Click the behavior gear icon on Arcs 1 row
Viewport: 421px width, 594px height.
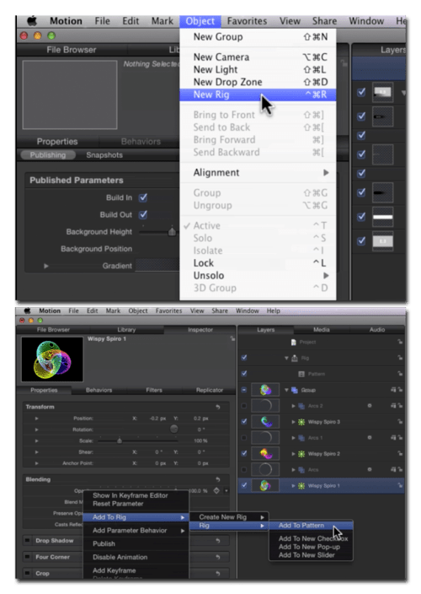[x=370, y=438]
